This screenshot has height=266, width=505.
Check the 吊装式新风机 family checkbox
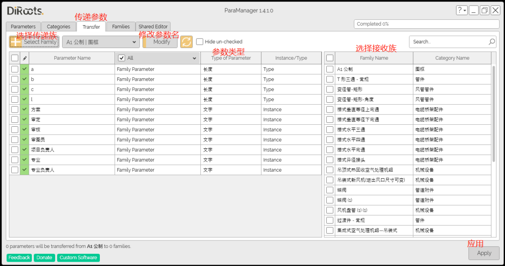point(330,180)
